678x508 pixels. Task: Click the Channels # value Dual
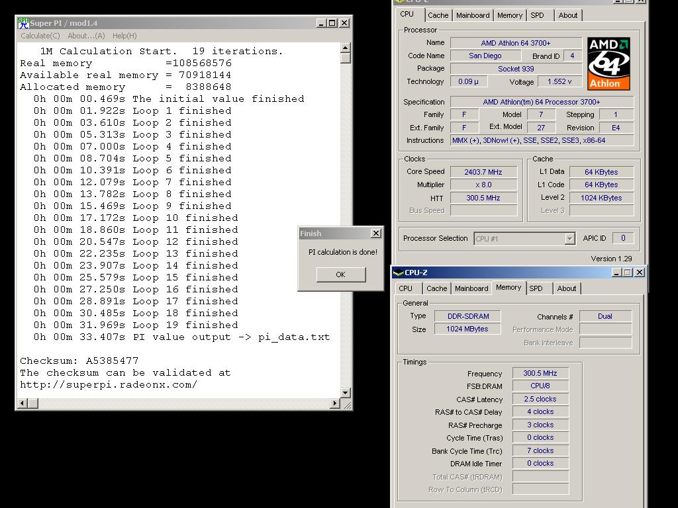pos(605,316)
